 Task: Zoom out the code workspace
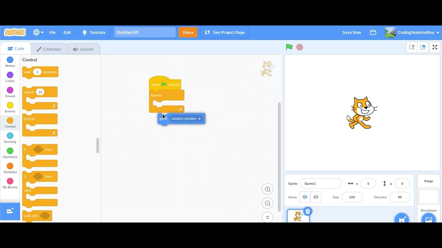(268, 203)
